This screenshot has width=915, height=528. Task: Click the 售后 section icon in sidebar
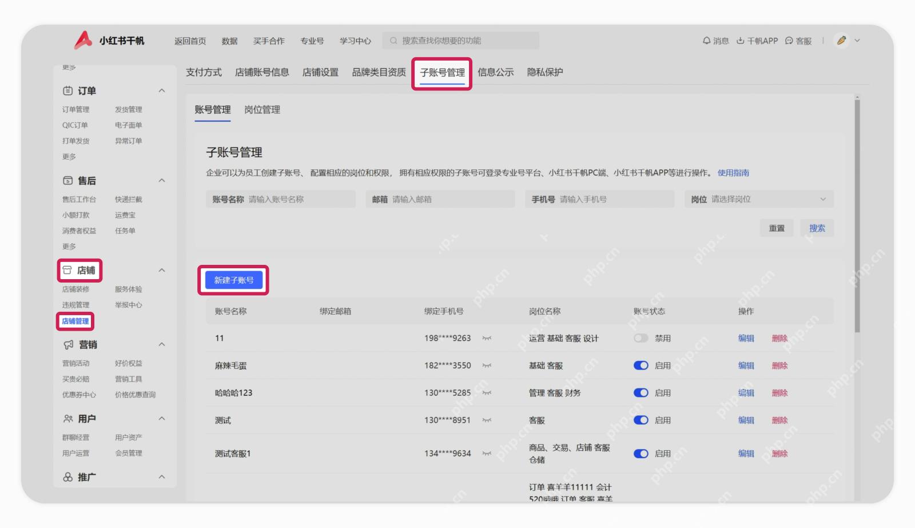[67, 180]
